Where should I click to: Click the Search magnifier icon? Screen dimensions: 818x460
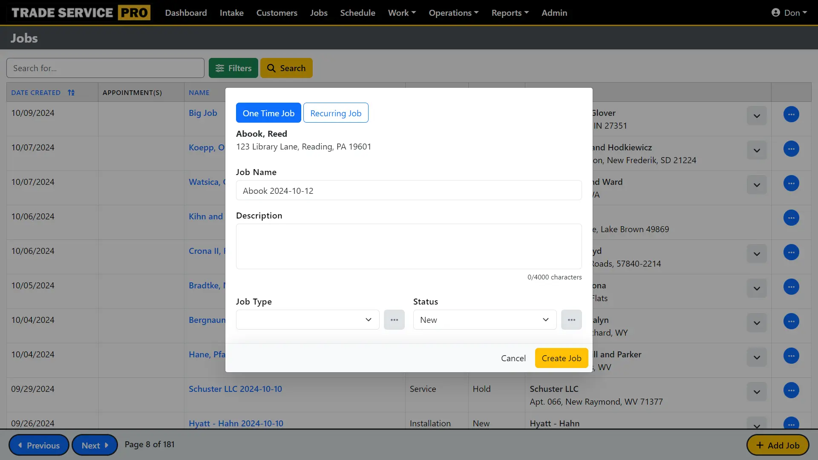(x=271, y=68)
